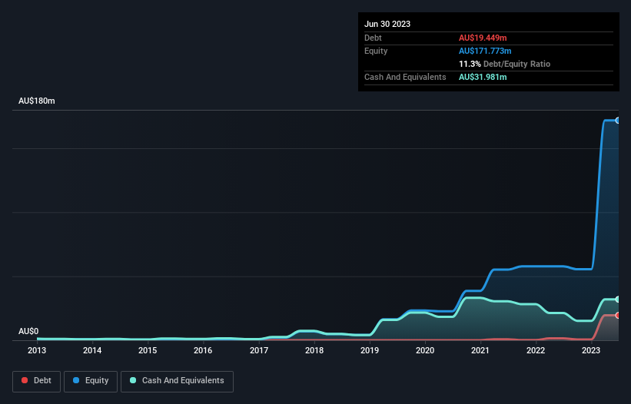631x404 pixels.
Task: Click the Debt row label in tooltip
Action: tap(373, 38)
